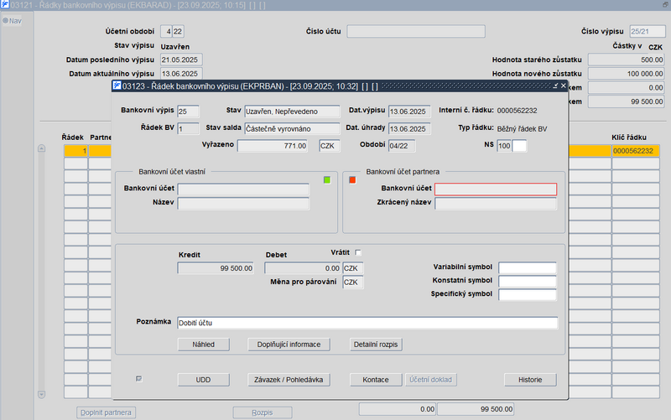This screenshot has width=671, height=420.
Task: Open the Detailní rozpis breakdown
Action: pos(376,345)
